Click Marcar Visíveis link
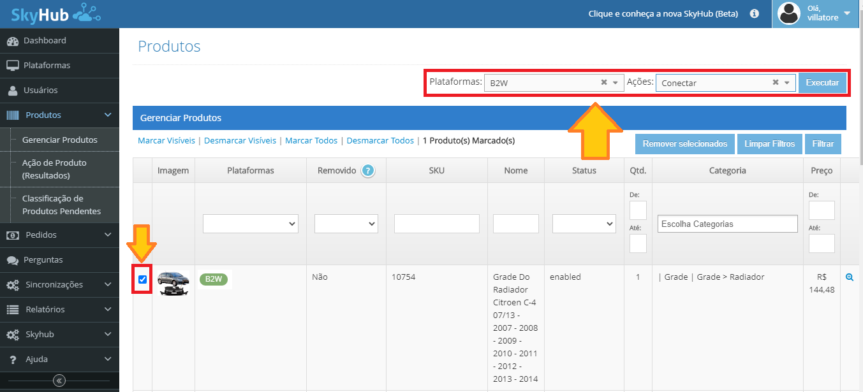The width and height of the screenshot is (863, 392). coord(166,141)
